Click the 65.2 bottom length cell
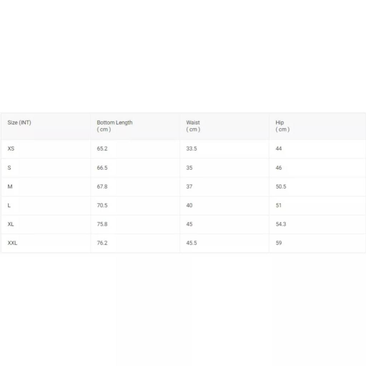 pos(102,149)
